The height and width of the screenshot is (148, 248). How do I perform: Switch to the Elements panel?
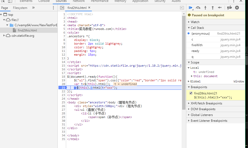[26, 1]
